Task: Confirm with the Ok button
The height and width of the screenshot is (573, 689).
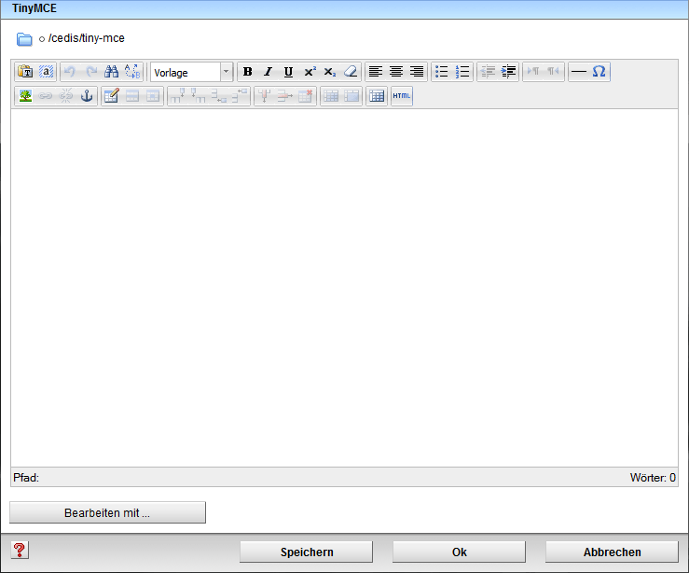Action: 460,552
